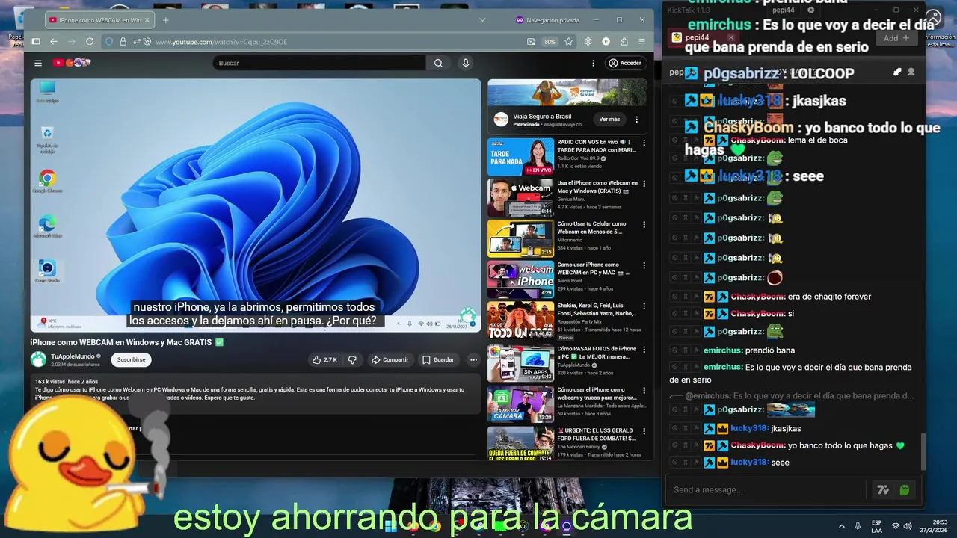Close the pepi44 chat tab
Screen dimensions: 957x538
click(x=730, y=37)
